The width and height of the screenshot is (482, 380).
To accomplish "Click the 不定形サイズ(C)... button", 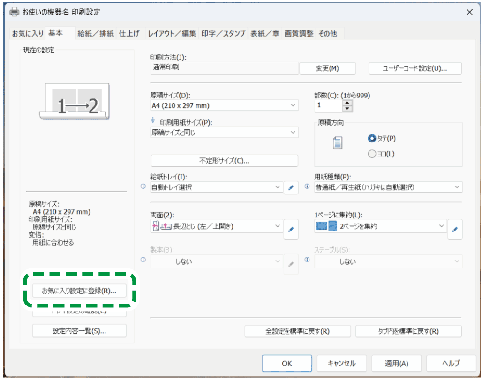I will [x=224, y=161].
